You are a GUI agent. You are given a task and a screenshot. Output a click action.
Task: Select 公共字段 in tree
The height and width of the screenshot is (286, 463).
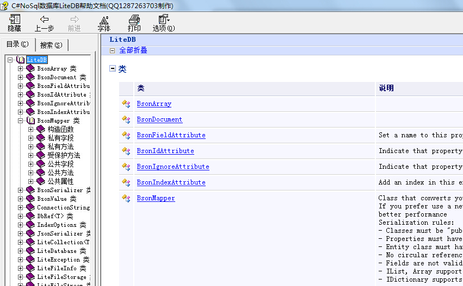pos(60,164)
